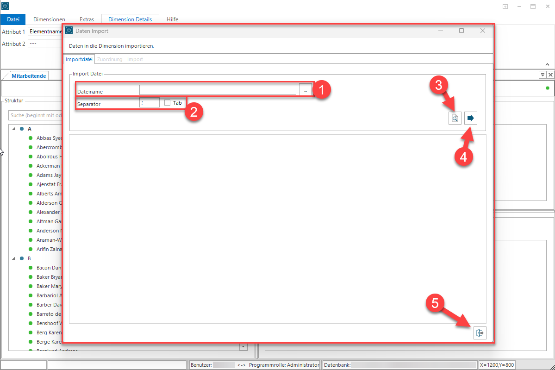Switch to the Importdatei tab
This screenshot has height=370, width=555.
[x=79, y=59]
